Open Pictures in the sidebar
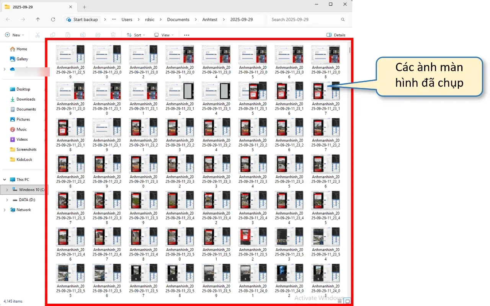The image size is (490, 306). [x=23, y=119]
